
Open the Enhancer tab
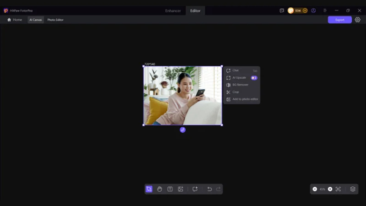173,11
